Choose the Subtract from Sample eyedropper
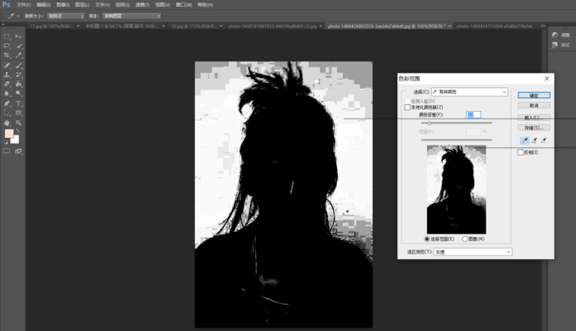This screenshot has width=576, height=331. [544, 141]
